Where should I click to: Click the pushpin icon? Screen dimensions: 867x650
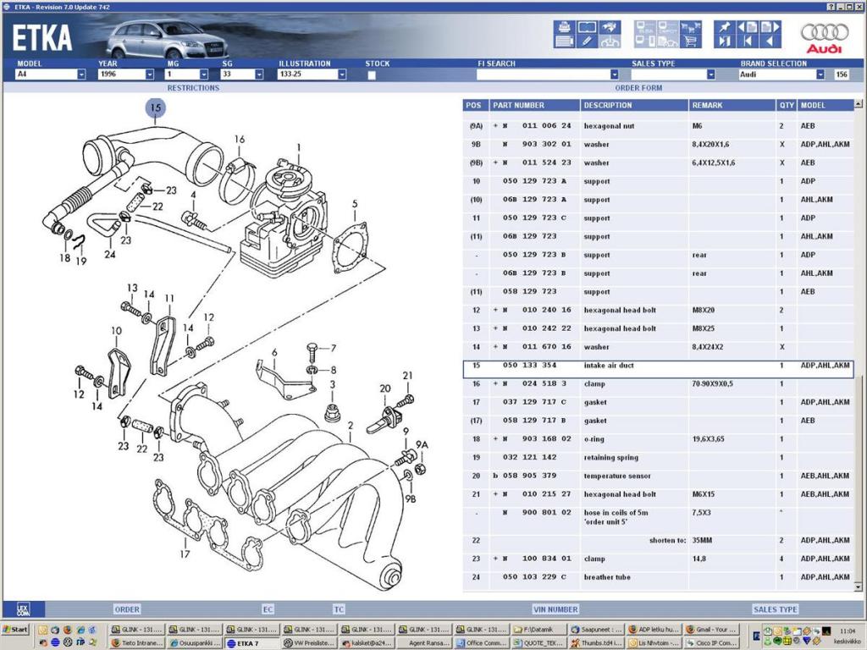click(x=725, y=27)
